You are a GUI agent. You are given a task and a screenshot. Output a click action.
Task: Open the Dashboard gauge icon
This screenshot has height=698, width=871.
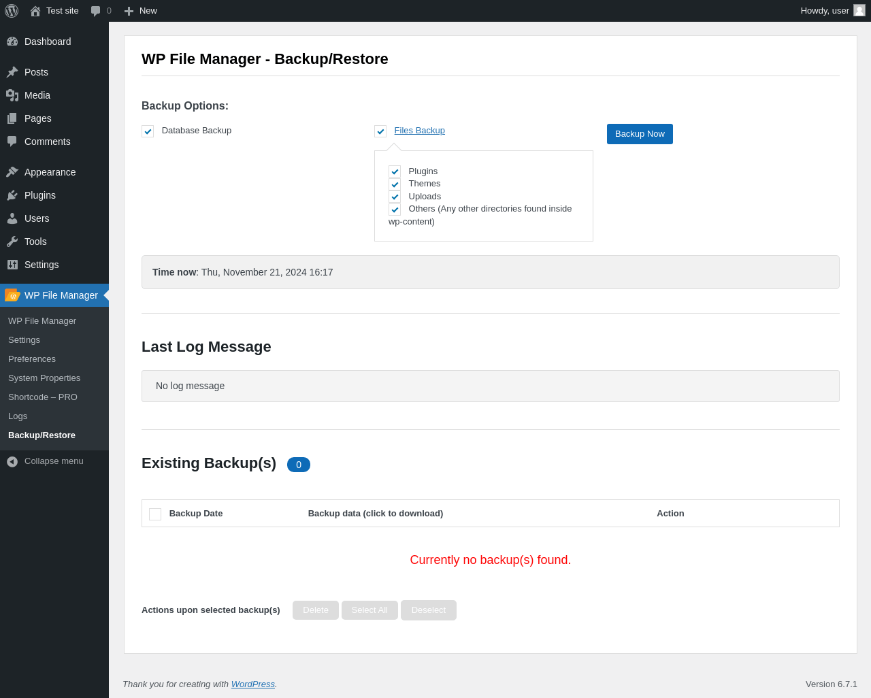[x=12, y=41]
